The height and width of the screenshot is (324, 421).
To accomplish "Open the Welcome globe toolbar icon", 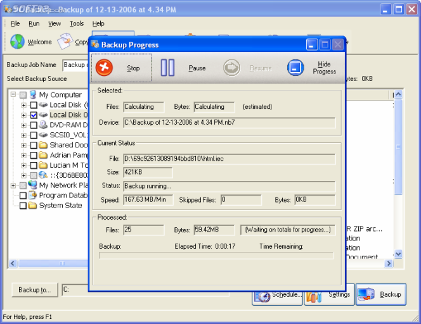I will click(x=18, y=42).
